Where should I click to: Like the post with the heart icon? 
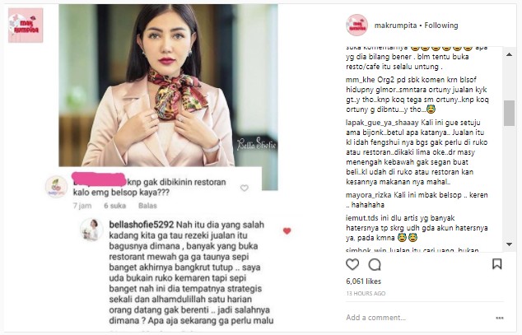click(x=352, y=264)
